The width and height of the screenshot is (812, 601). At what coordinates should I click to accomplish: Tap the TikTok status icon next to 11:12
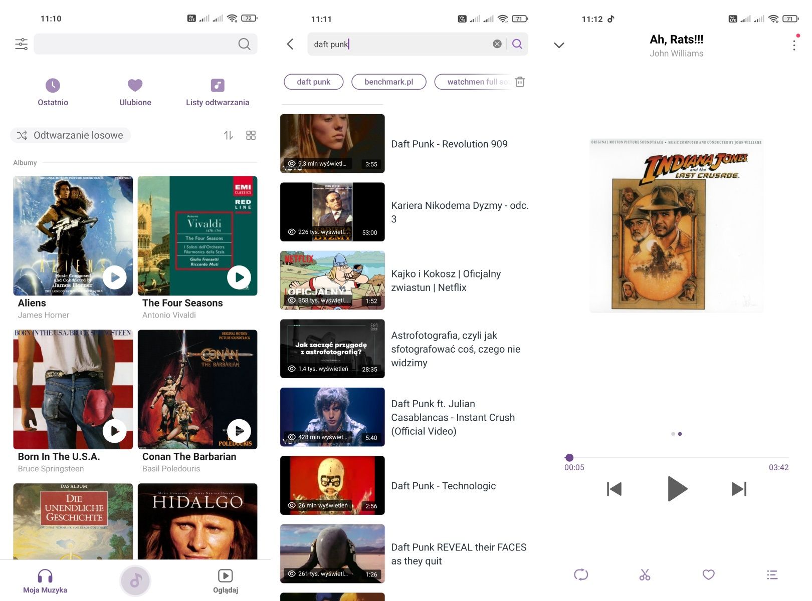point(611,19)
